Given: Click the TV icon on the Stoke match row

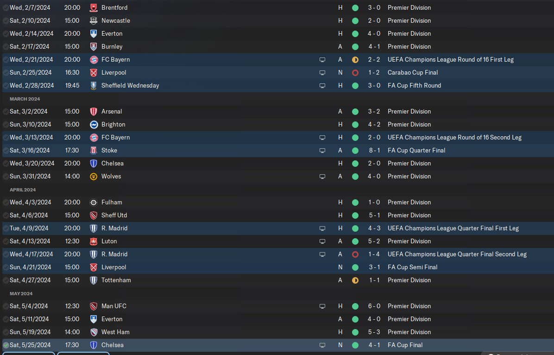Looking at the screenshot, I should [x=322, y=151].
